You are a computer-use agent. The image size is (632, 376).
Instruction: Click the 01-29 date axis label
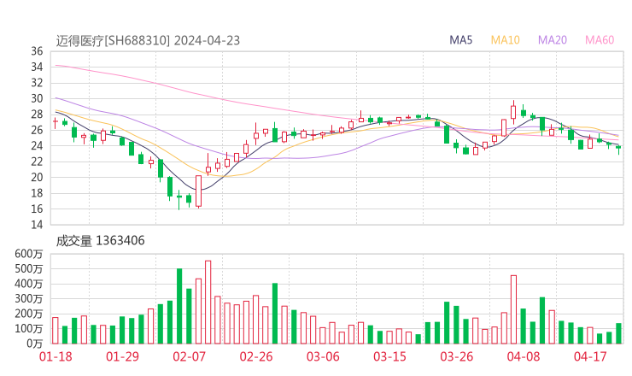[122, 356]
